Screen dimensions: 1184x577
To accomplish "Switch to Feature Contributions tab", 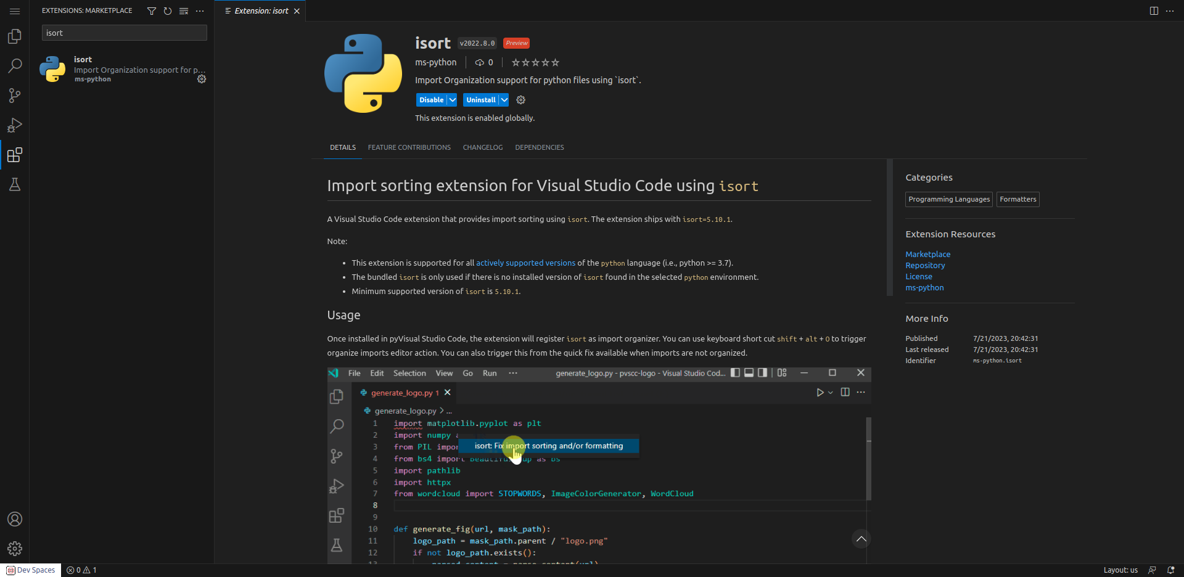I will tap(409, 147).
